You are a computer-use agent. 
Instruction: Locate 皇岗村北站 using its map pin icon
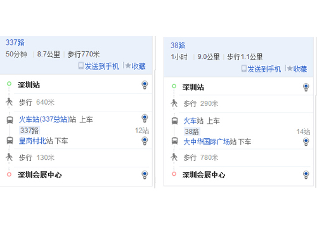145,141
